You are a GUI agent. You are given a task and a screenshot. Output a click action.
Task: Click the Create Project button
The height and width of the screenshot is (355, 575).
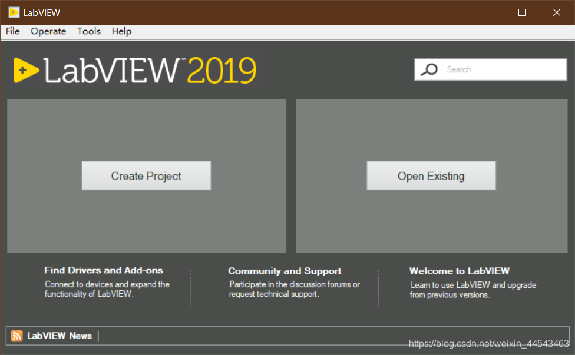click(x=146, y=175)
